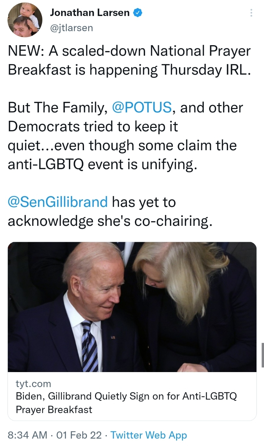Open the @POTUS mention
This screenshot has height=448, width=264.
(142, 108)
